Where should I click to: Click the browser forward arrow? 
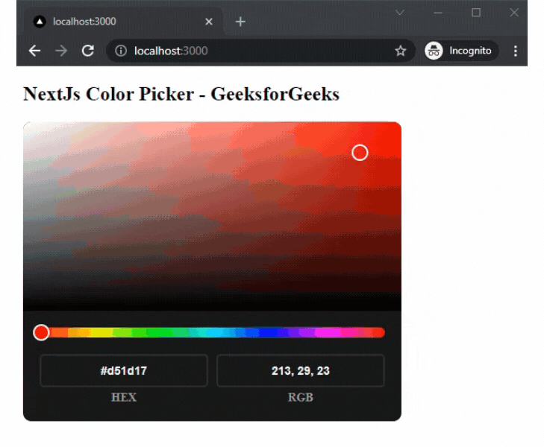(61, 51)
